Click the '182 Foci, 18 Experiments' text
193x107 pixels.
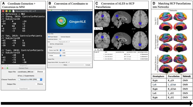56,44
